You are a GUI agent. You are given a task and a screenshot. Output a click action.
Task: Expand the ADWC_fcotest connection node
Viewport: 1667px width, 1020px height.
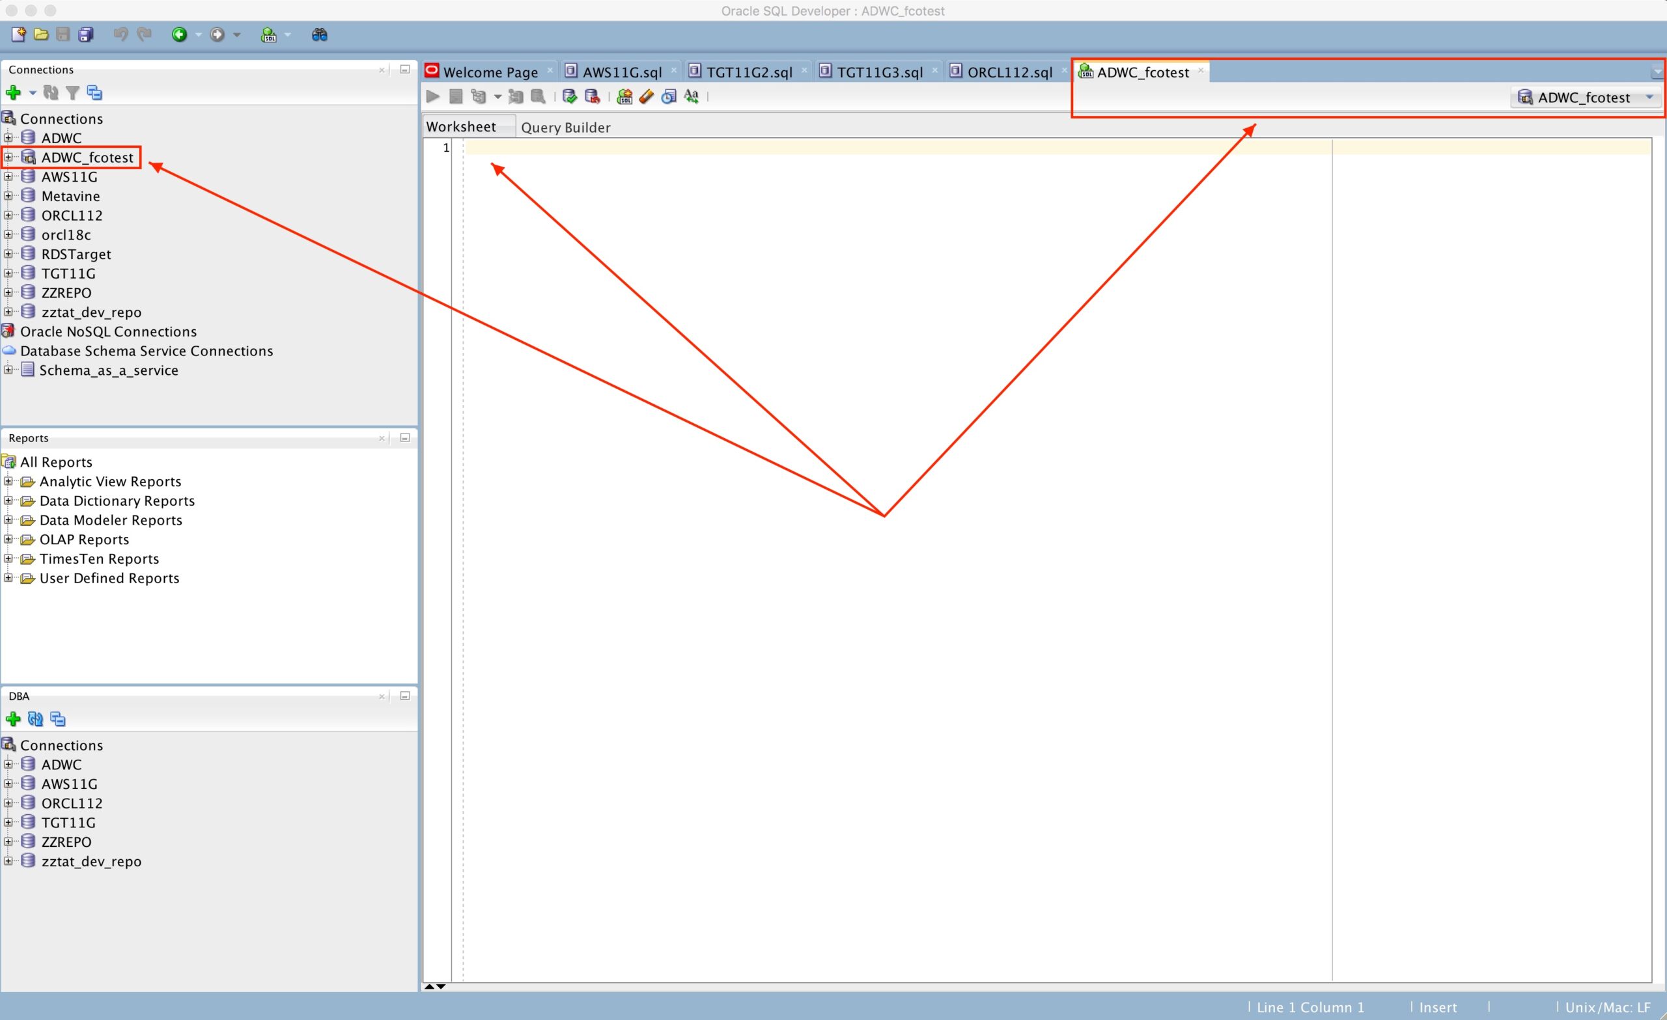pyautogui.click(x=8, y=158)
